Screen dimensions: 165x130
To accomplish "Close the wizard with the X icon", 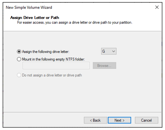I will coord(157,7).
